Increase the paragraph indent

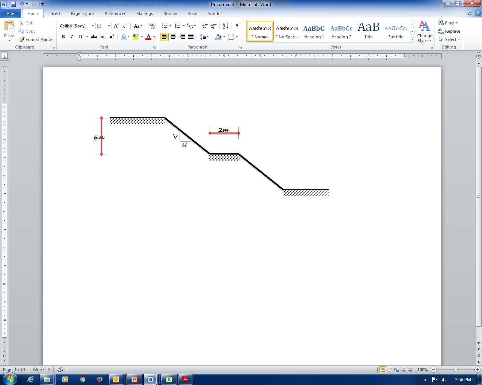pos(214,26)
